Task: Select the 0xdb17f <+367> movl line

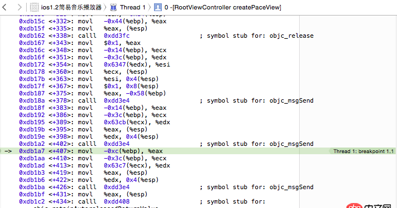Action: point(89,86)
